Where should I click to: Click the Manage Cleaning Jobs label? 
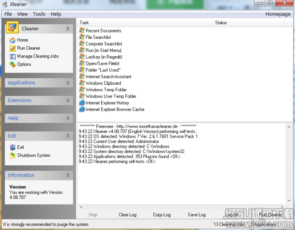coord(38,56)
